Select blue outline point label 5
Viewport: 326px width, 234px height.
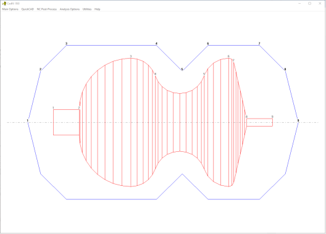(x=182, y=69)
